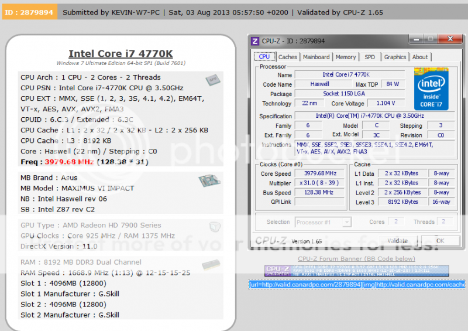
Task: Switch to the Caches tab
Action: [x=287, y=57]
